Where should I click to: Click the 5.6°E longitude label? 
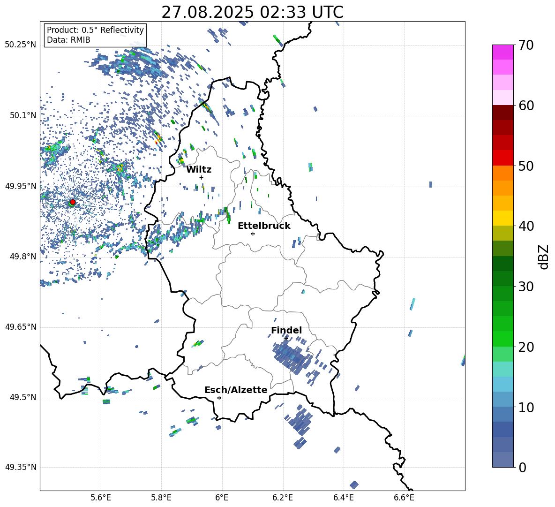(x=101, y=498)
